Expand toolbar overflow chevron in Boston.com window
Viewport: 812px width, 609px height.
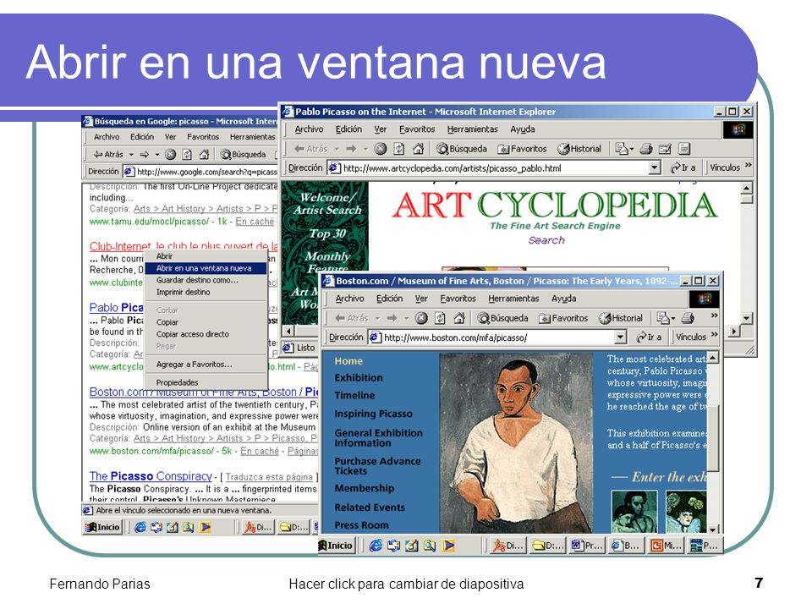(x=715, y=315)
